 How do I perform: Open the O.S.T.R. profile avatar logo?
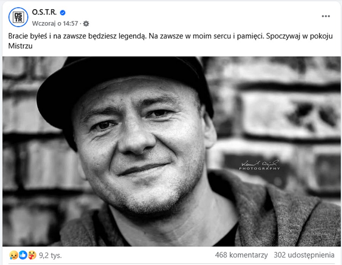point(18,17)
